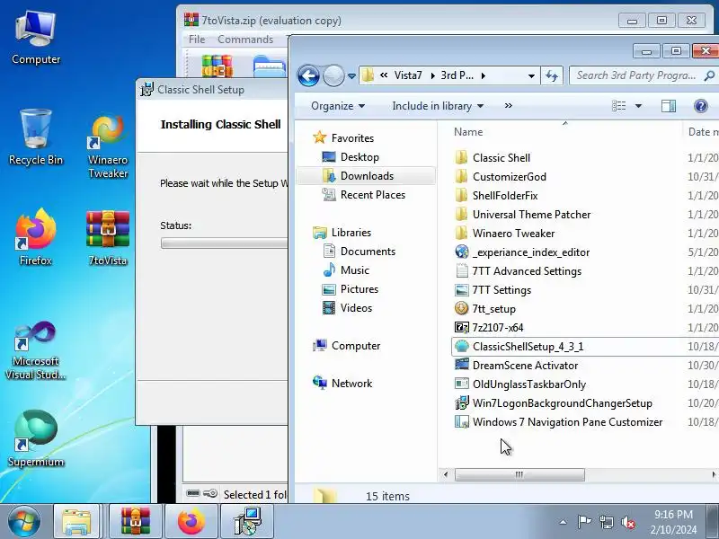Select the 7tt_setup file
The height and width of the screenshot is (539, 719).
[493, 309]
